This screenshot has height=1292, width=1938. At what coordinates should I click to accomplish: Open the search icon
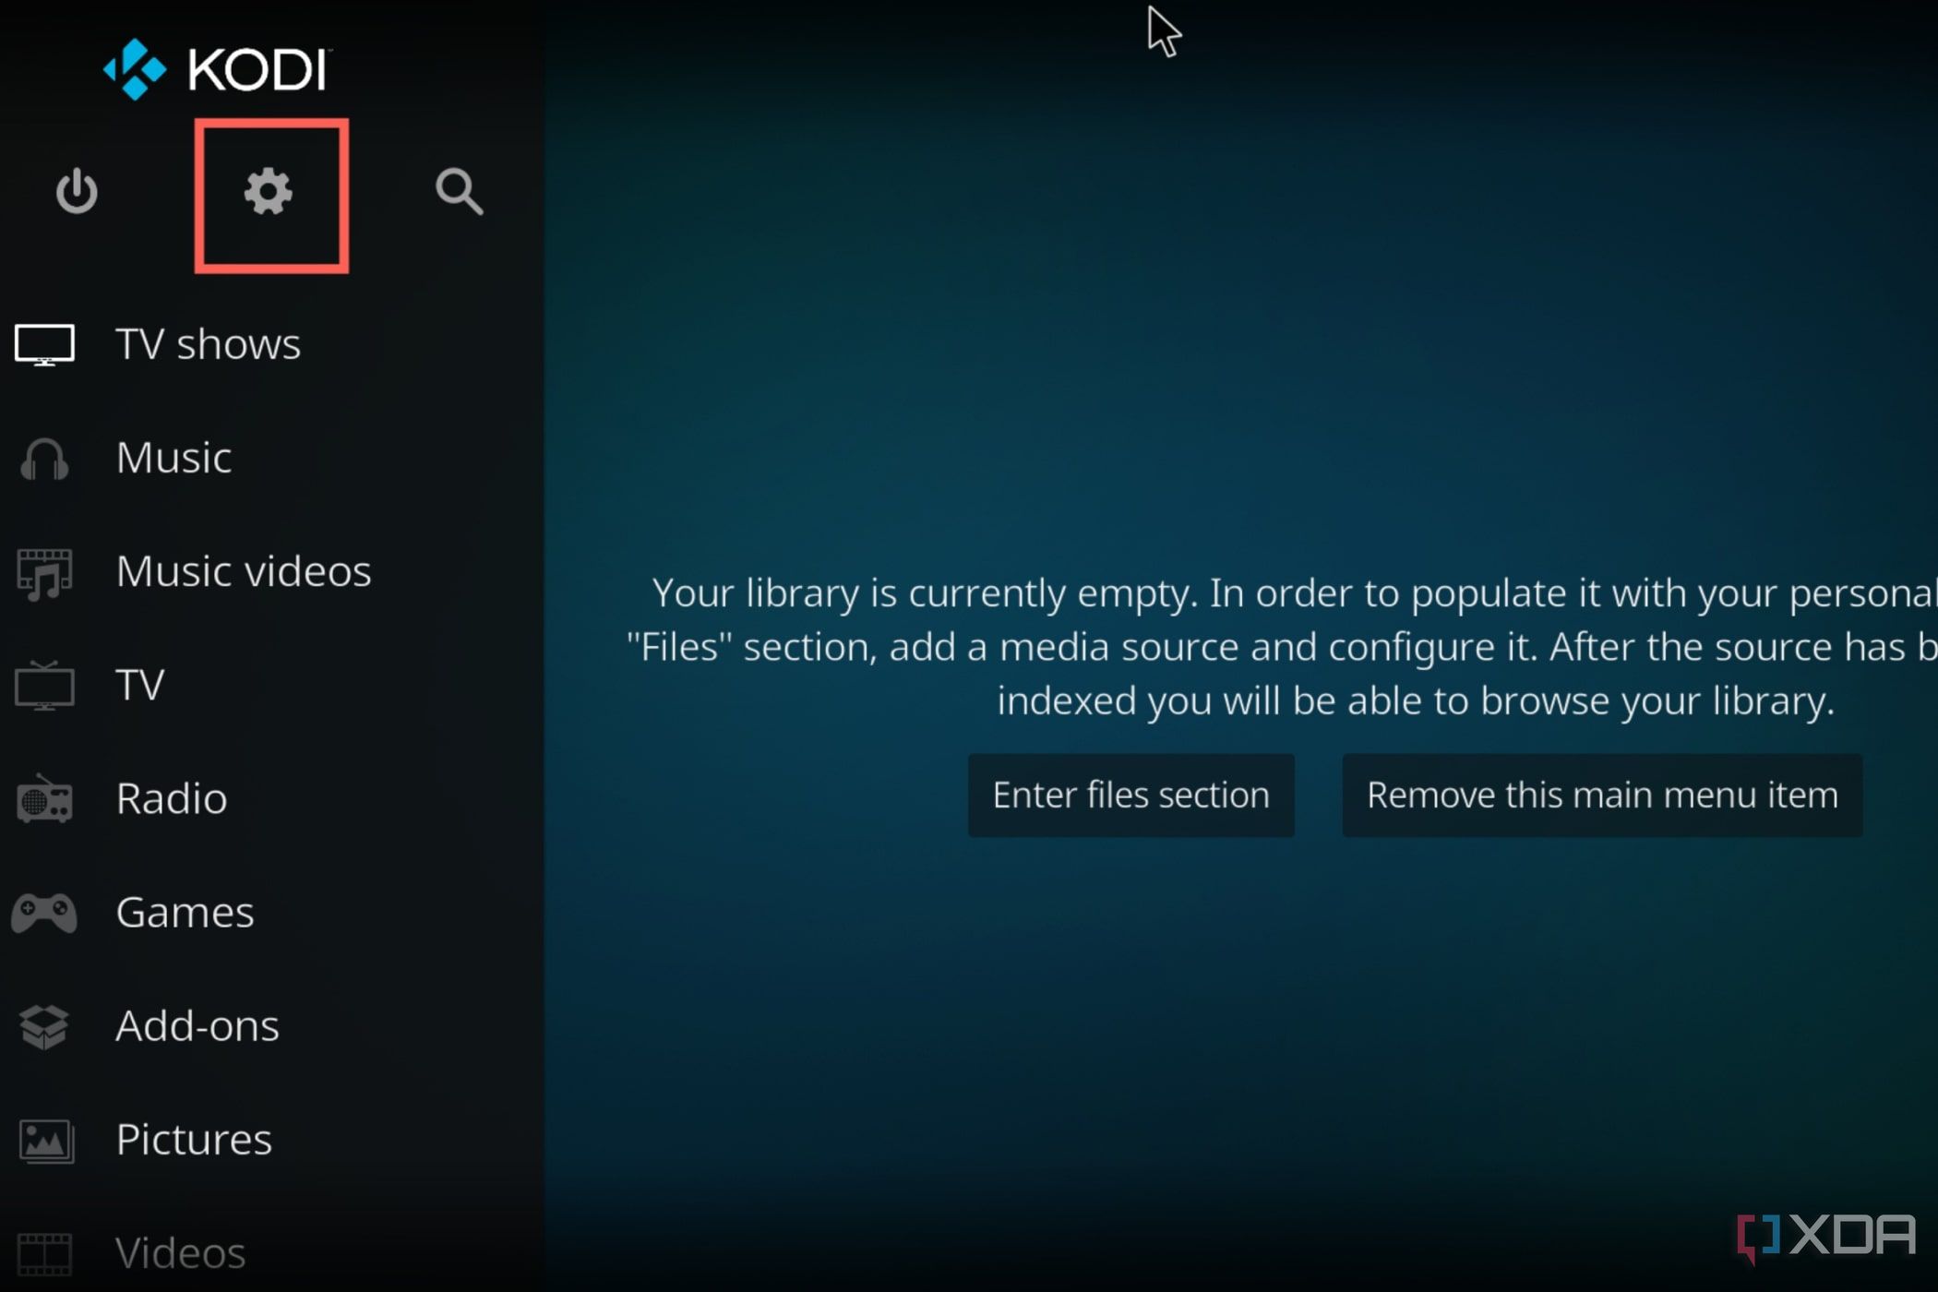point(461,192)
